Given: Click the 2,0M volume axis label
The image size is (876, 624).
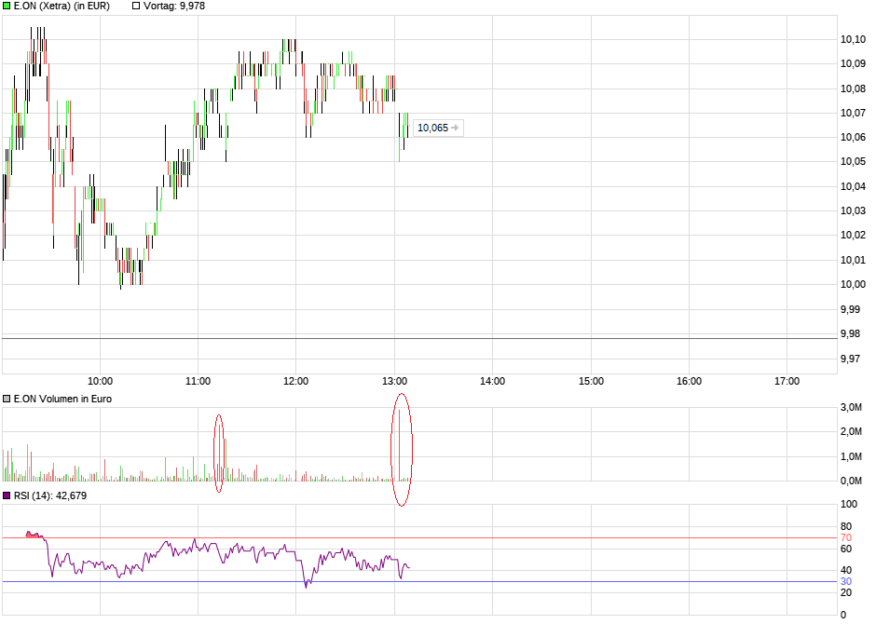Looking at the screenshot, I should [851, 431].
